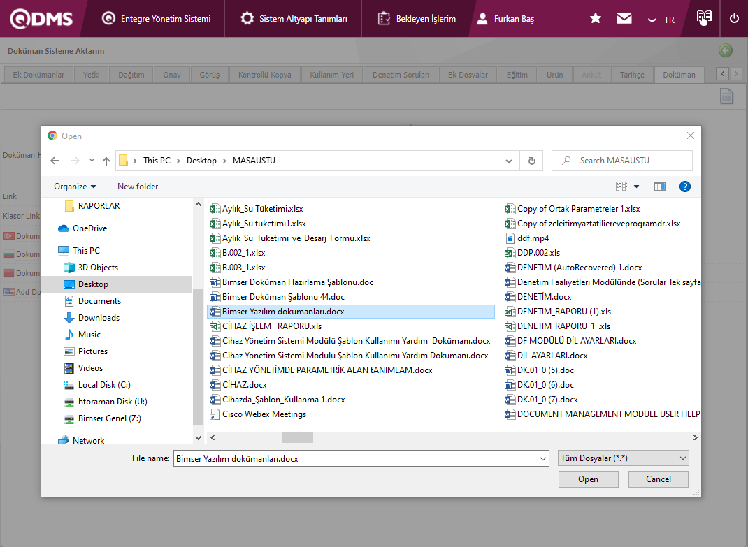Screen dimensions: 748x547
Task: Open the mail envelope icon
Action: coord(624,18)
